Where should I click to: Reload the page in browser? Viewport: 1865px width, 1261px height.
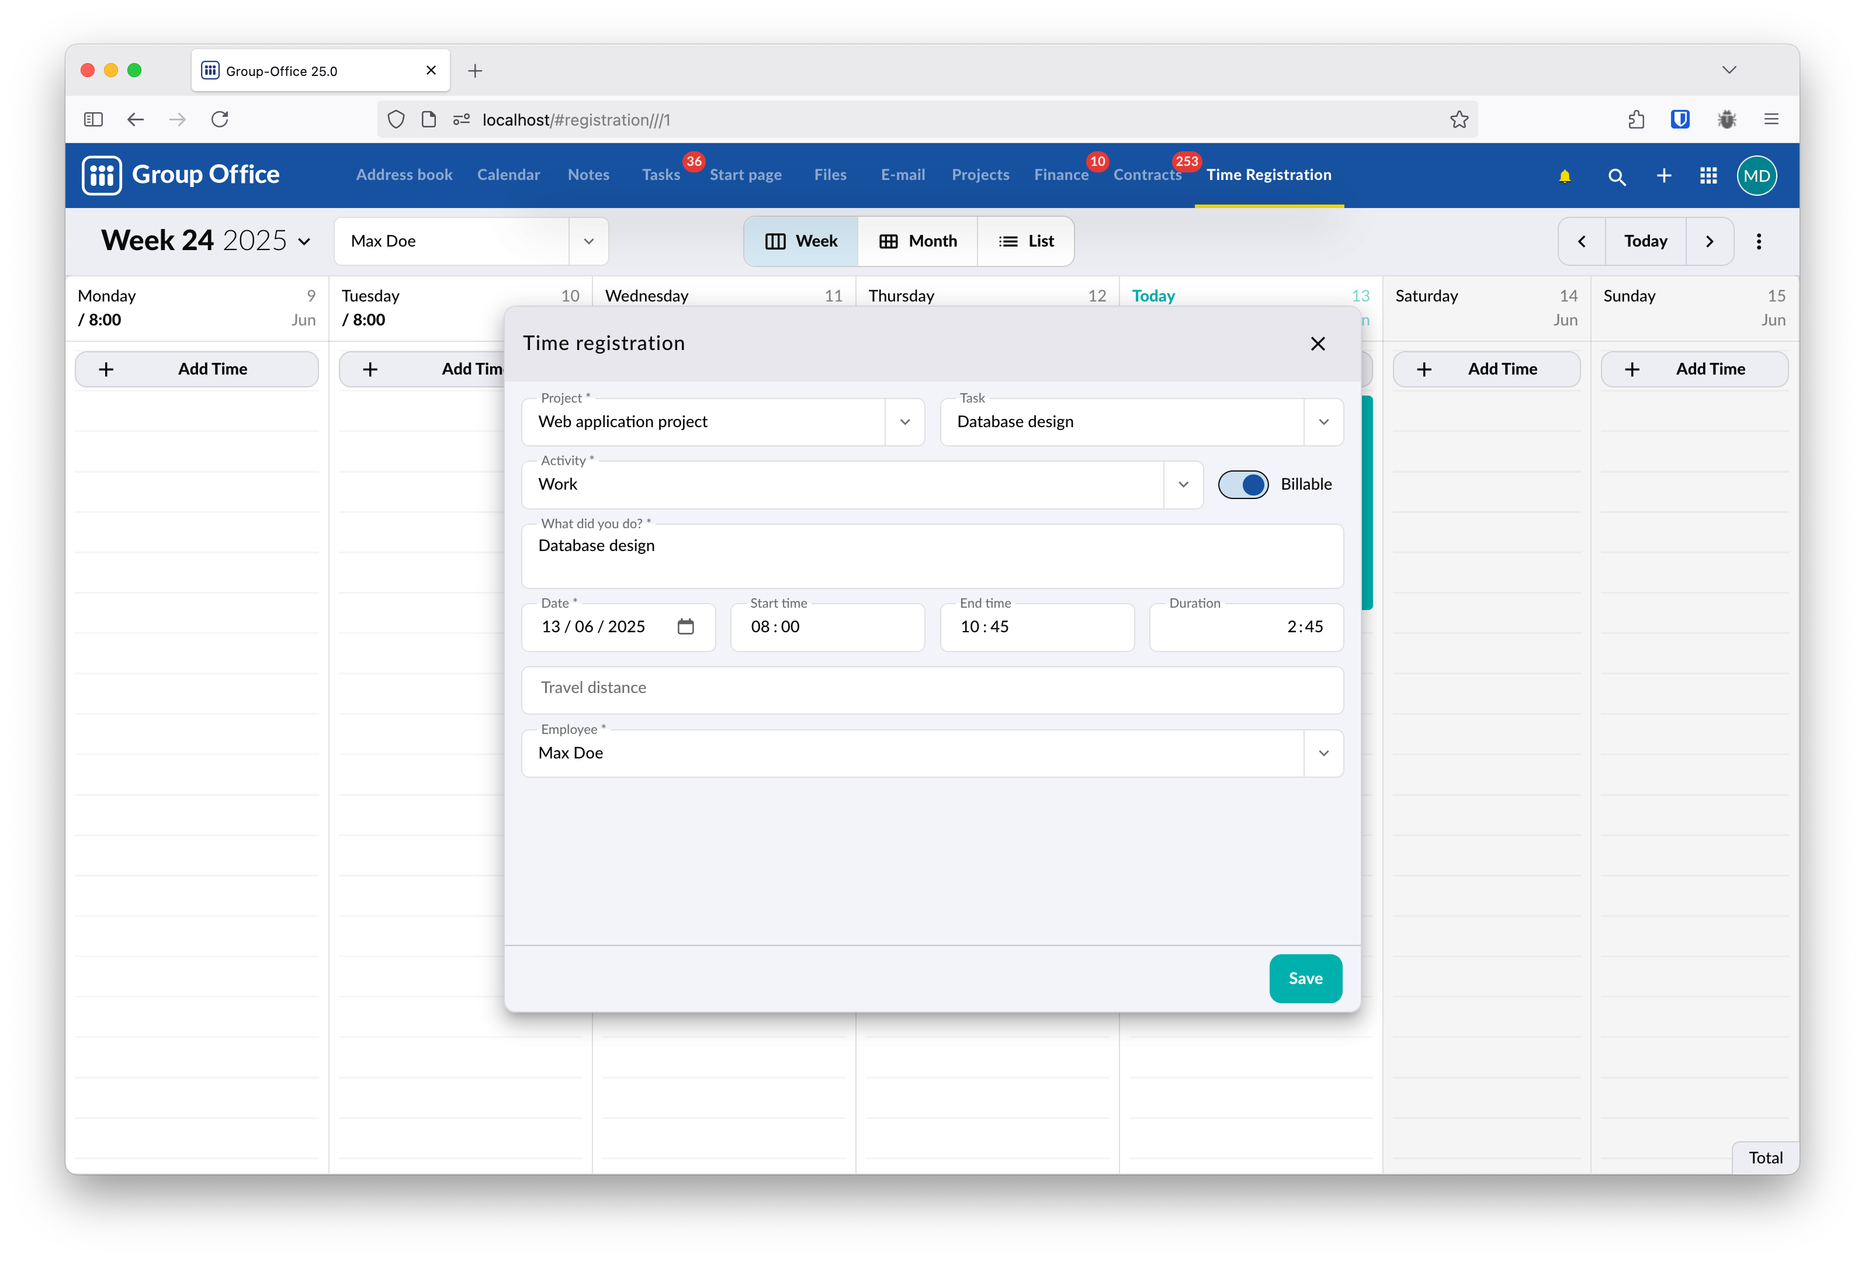point(220,120)
